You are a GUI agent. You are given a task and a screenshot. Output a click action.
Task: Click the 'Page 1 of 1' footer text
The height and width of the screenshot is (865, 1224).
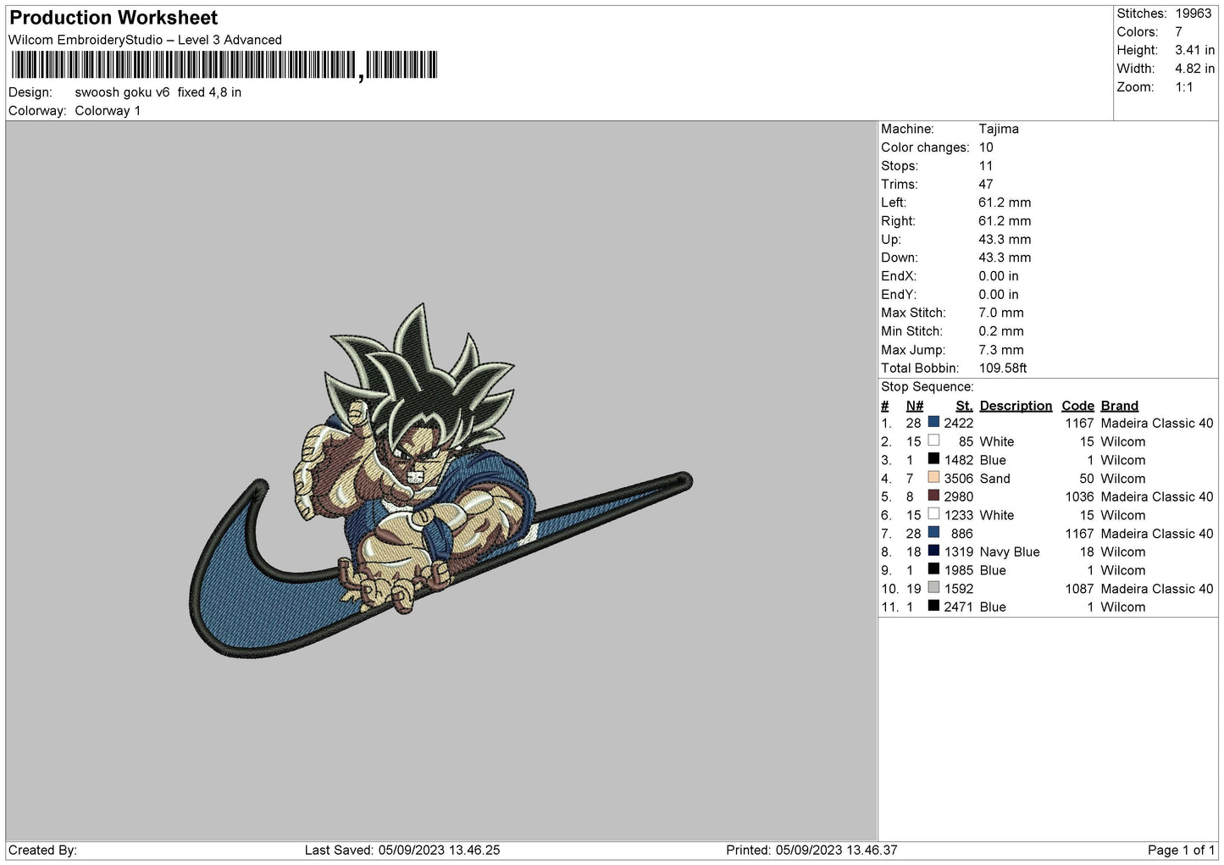pyautogui.click(x=1181, y=850)
